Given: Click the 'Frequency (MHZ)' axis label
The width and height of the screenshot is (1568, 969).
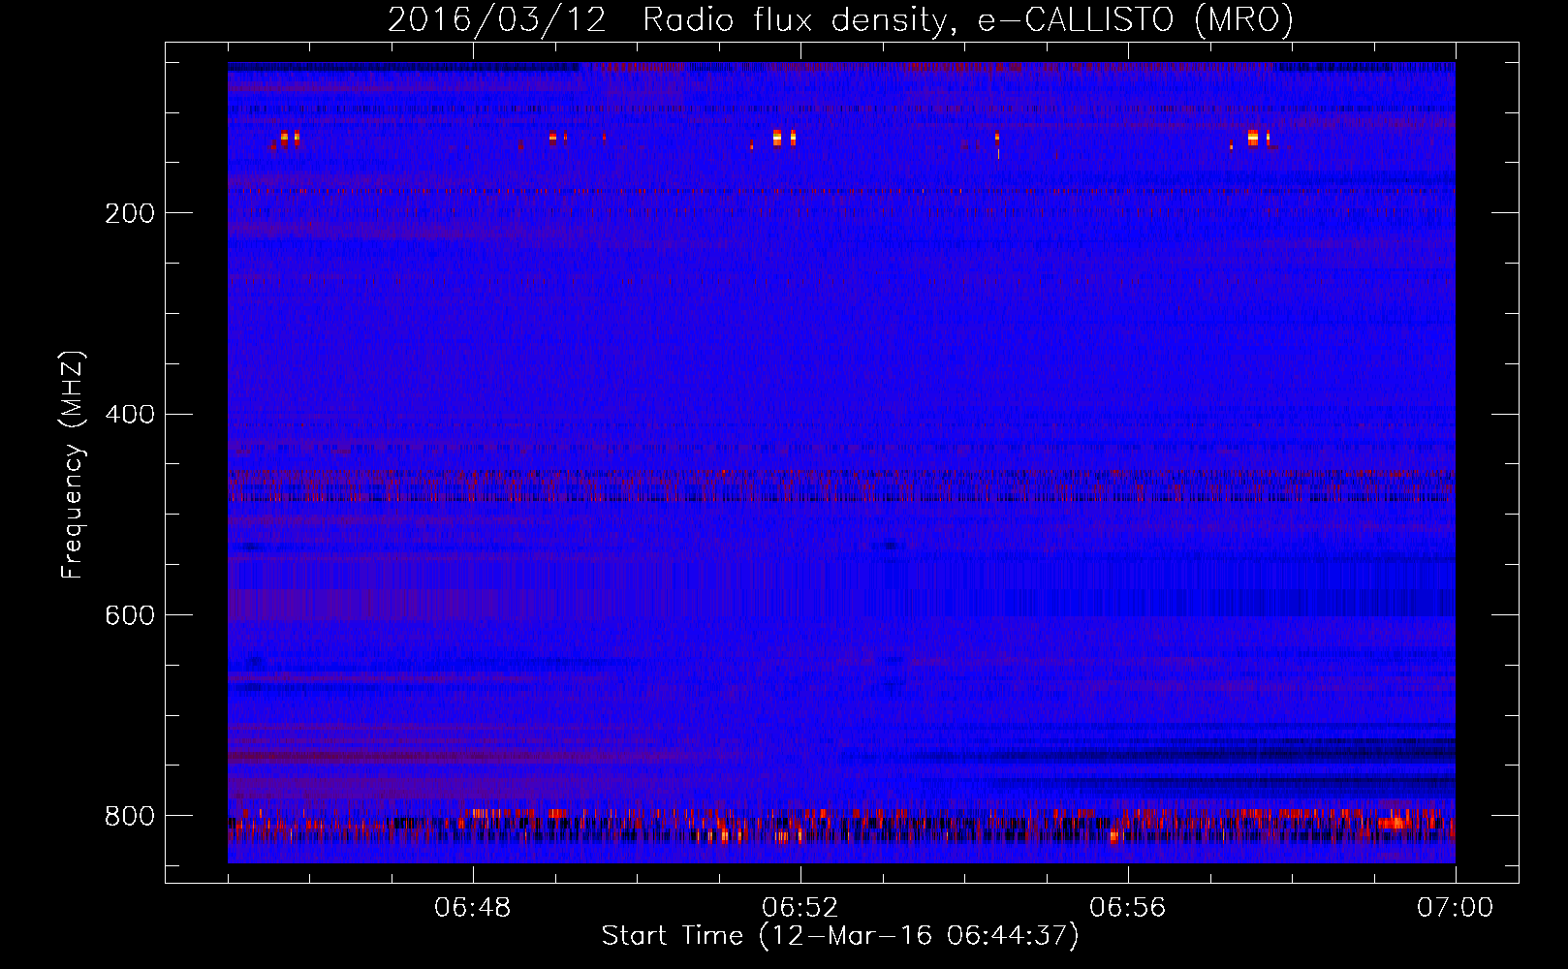Looking at the screenshot, I should click(x=72, y=464).
